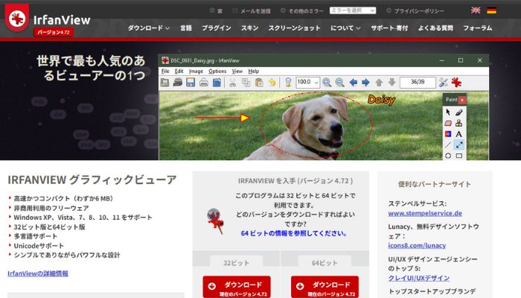Visit the icons8.com/lunacy link

417,245
